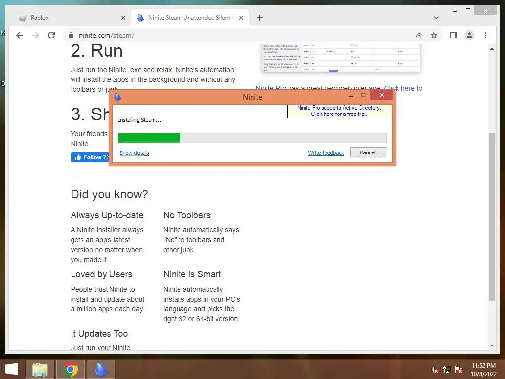This screenshot has width=505, height=379.
Task: View site info via lock icon
Action: click(x=71, y=35)
